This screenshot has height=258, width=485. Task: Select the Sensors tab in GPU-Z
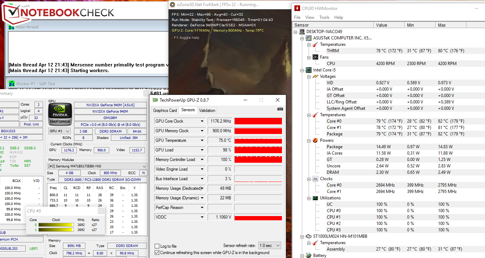188,110
